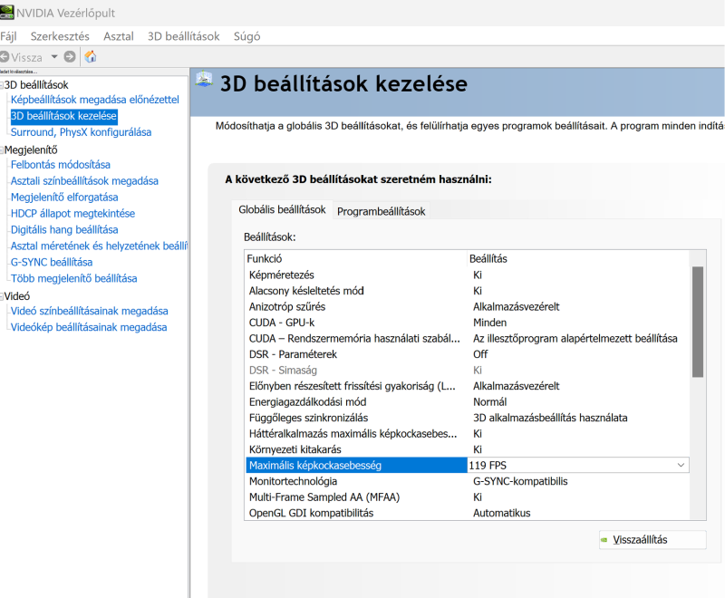Screen dimensions: 725x598
Task: Open the Fájl menu
Action: pos(8,36)
